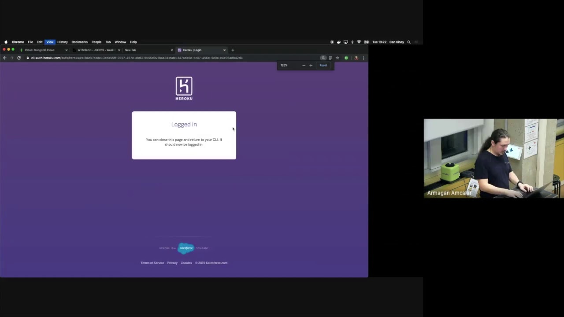
Task: Open Wi-Fi menu bar icon
Action: pyautogui.click(x=359, y=42)
